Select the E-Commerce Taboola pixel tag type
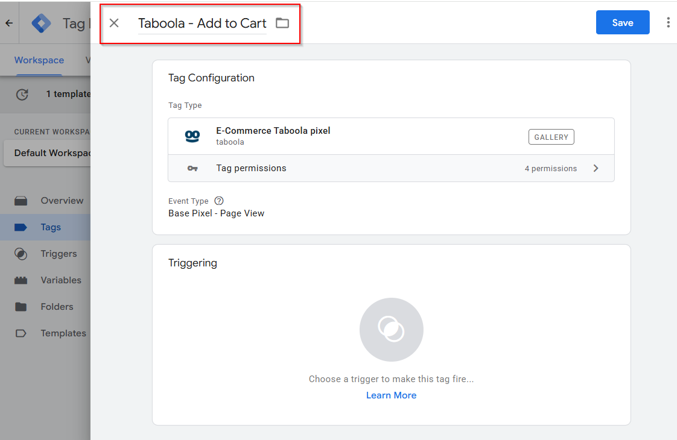677x440 pixels. click(x=391, y=136)
